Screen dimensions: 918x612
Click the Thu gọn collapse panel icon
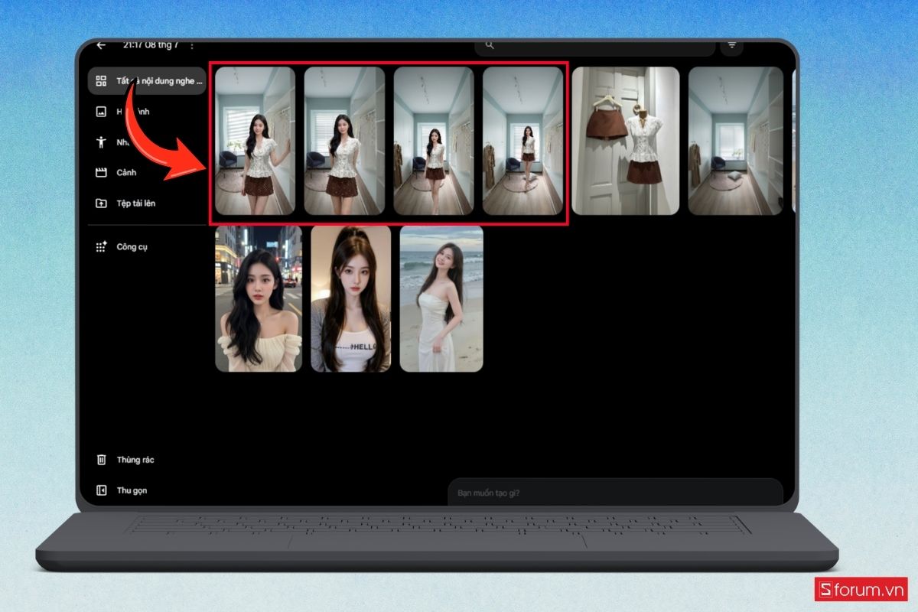(x=101, y=490)
